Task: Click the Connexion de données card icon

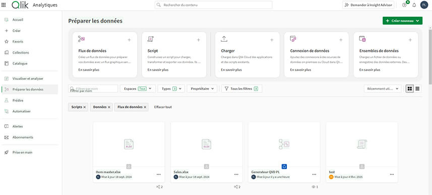Action: (293, 39)
